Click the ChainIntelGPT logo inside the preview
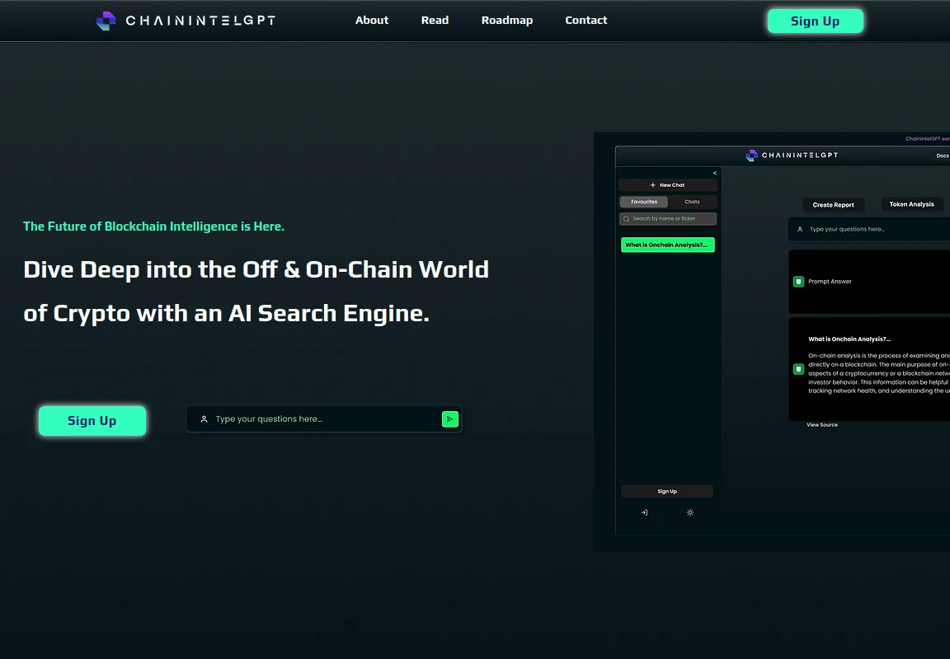Image resolution: width=950 pixels, height=659 pixels. tap(792, 155)
